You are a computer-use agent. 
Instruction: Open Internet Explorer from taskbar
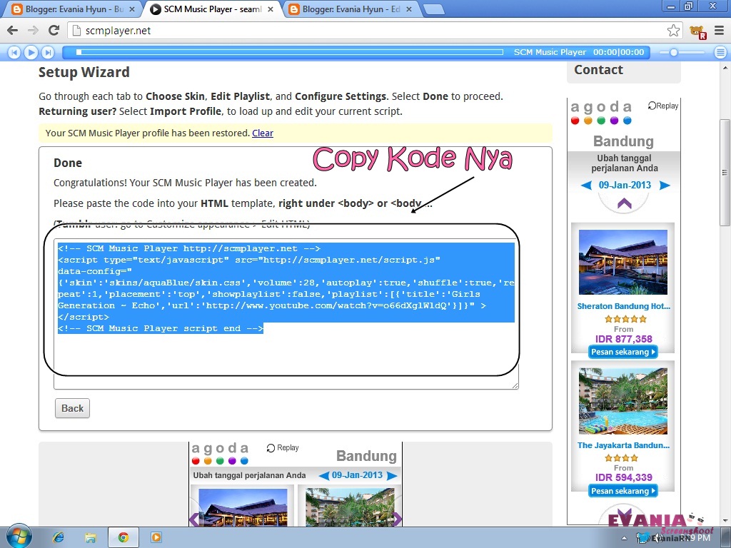[x=59, y=538]
